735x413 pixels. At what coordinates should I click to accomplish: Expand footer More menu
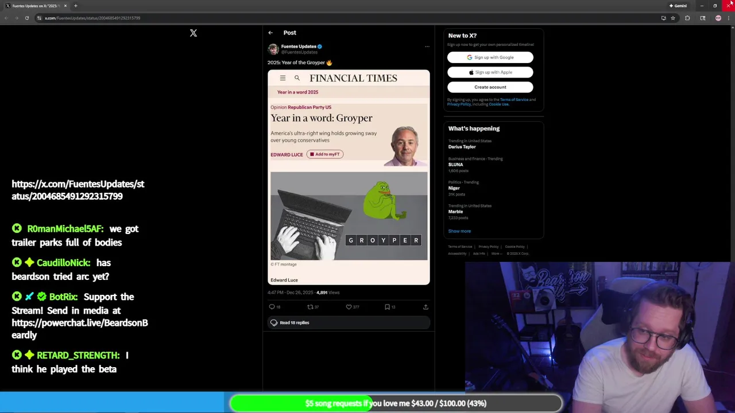pyautogui.click(x=497, y=254)
